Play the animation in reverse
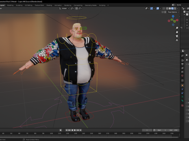This screenshot has width=189, height=141. [72, 130]
